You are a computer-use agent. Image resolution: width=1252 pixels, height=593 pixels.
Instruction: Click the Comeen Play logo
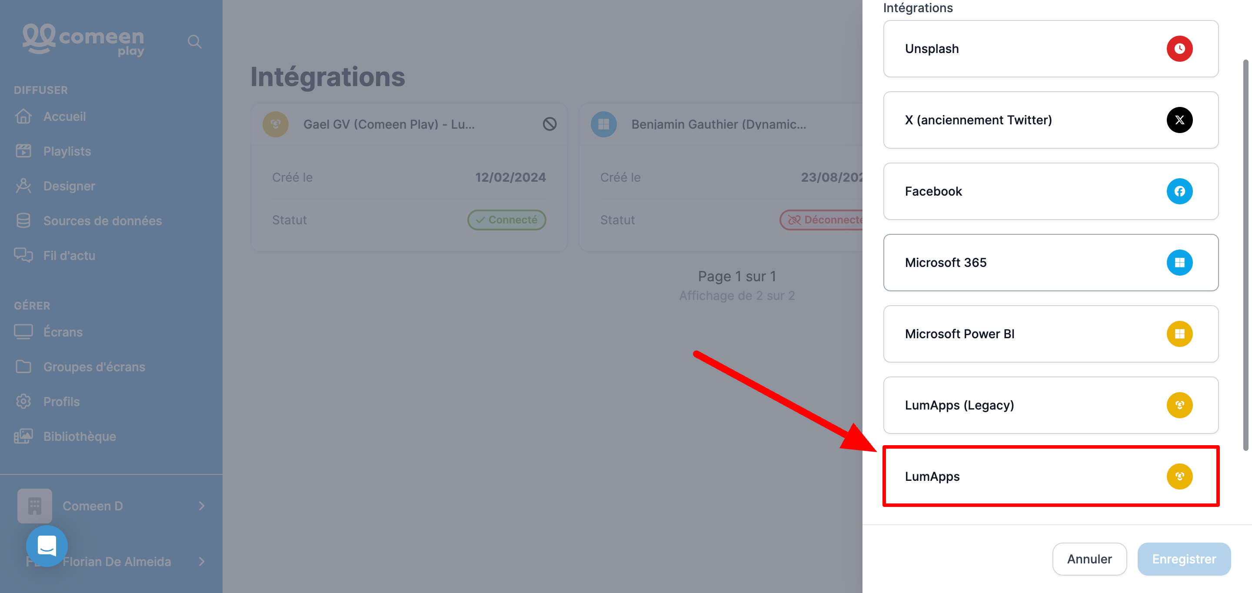83,40
